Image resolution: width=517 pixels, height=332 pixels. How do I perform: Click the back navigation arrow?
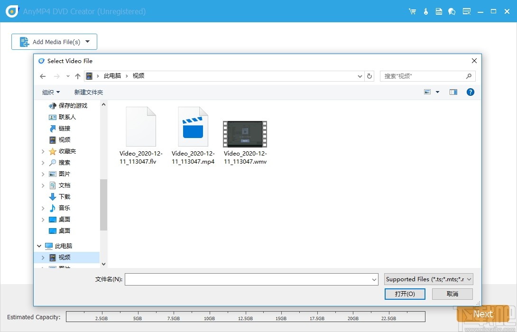click(x=42, y=76)
